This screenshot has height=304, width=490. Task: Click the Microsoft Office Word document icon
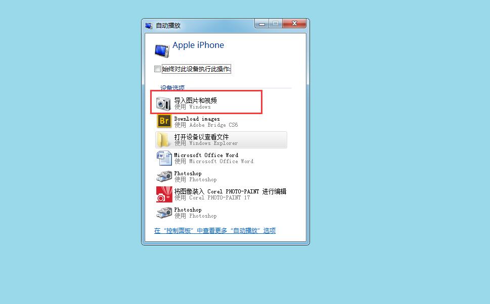pyautogui.click(x=164, y=158)
